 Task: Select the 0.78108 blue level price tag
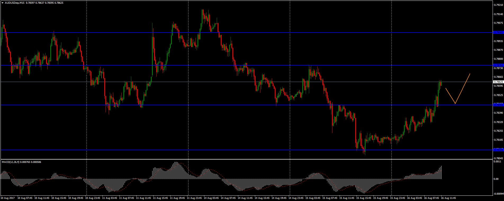pyautogui.click(x=498, y=150)
